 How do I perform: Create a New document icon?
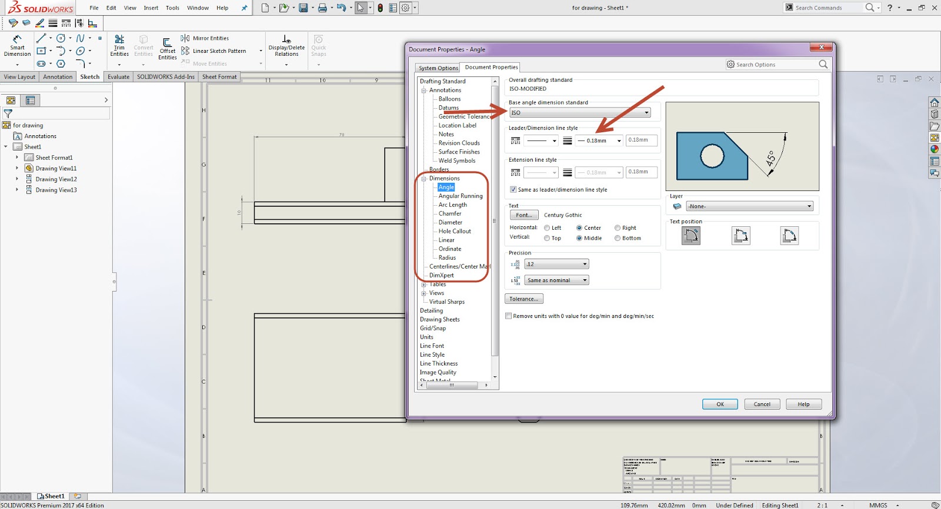[265, 8]
